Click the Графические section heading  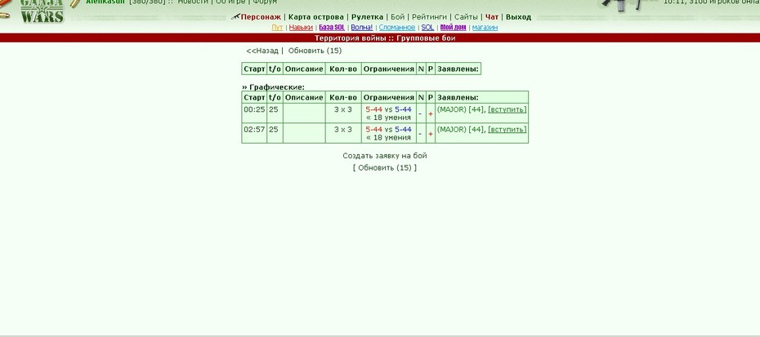pyautogui.click(x=274, y=87)
